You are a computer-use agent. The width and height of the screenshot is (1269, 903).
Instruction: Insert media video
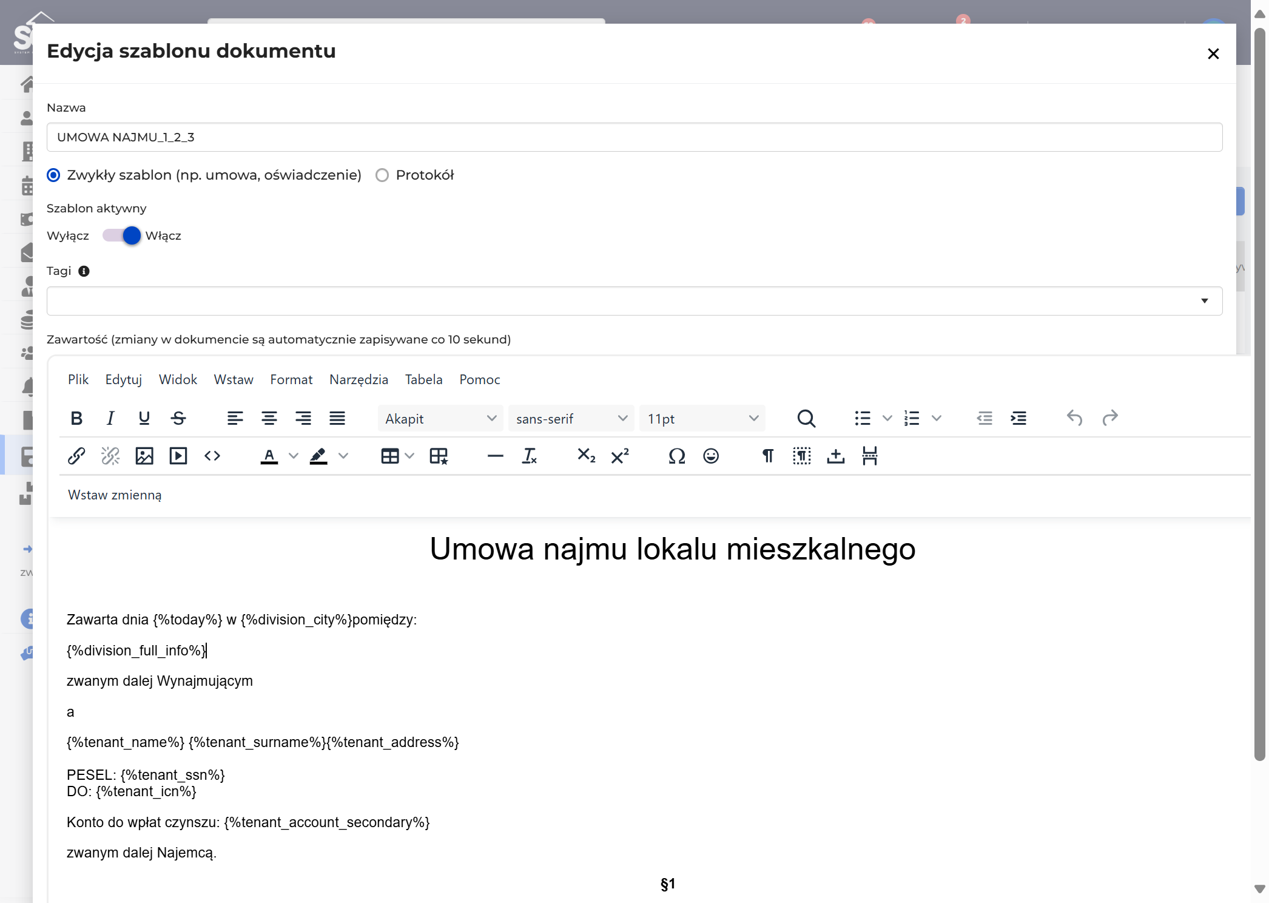[x=178, y=456]
